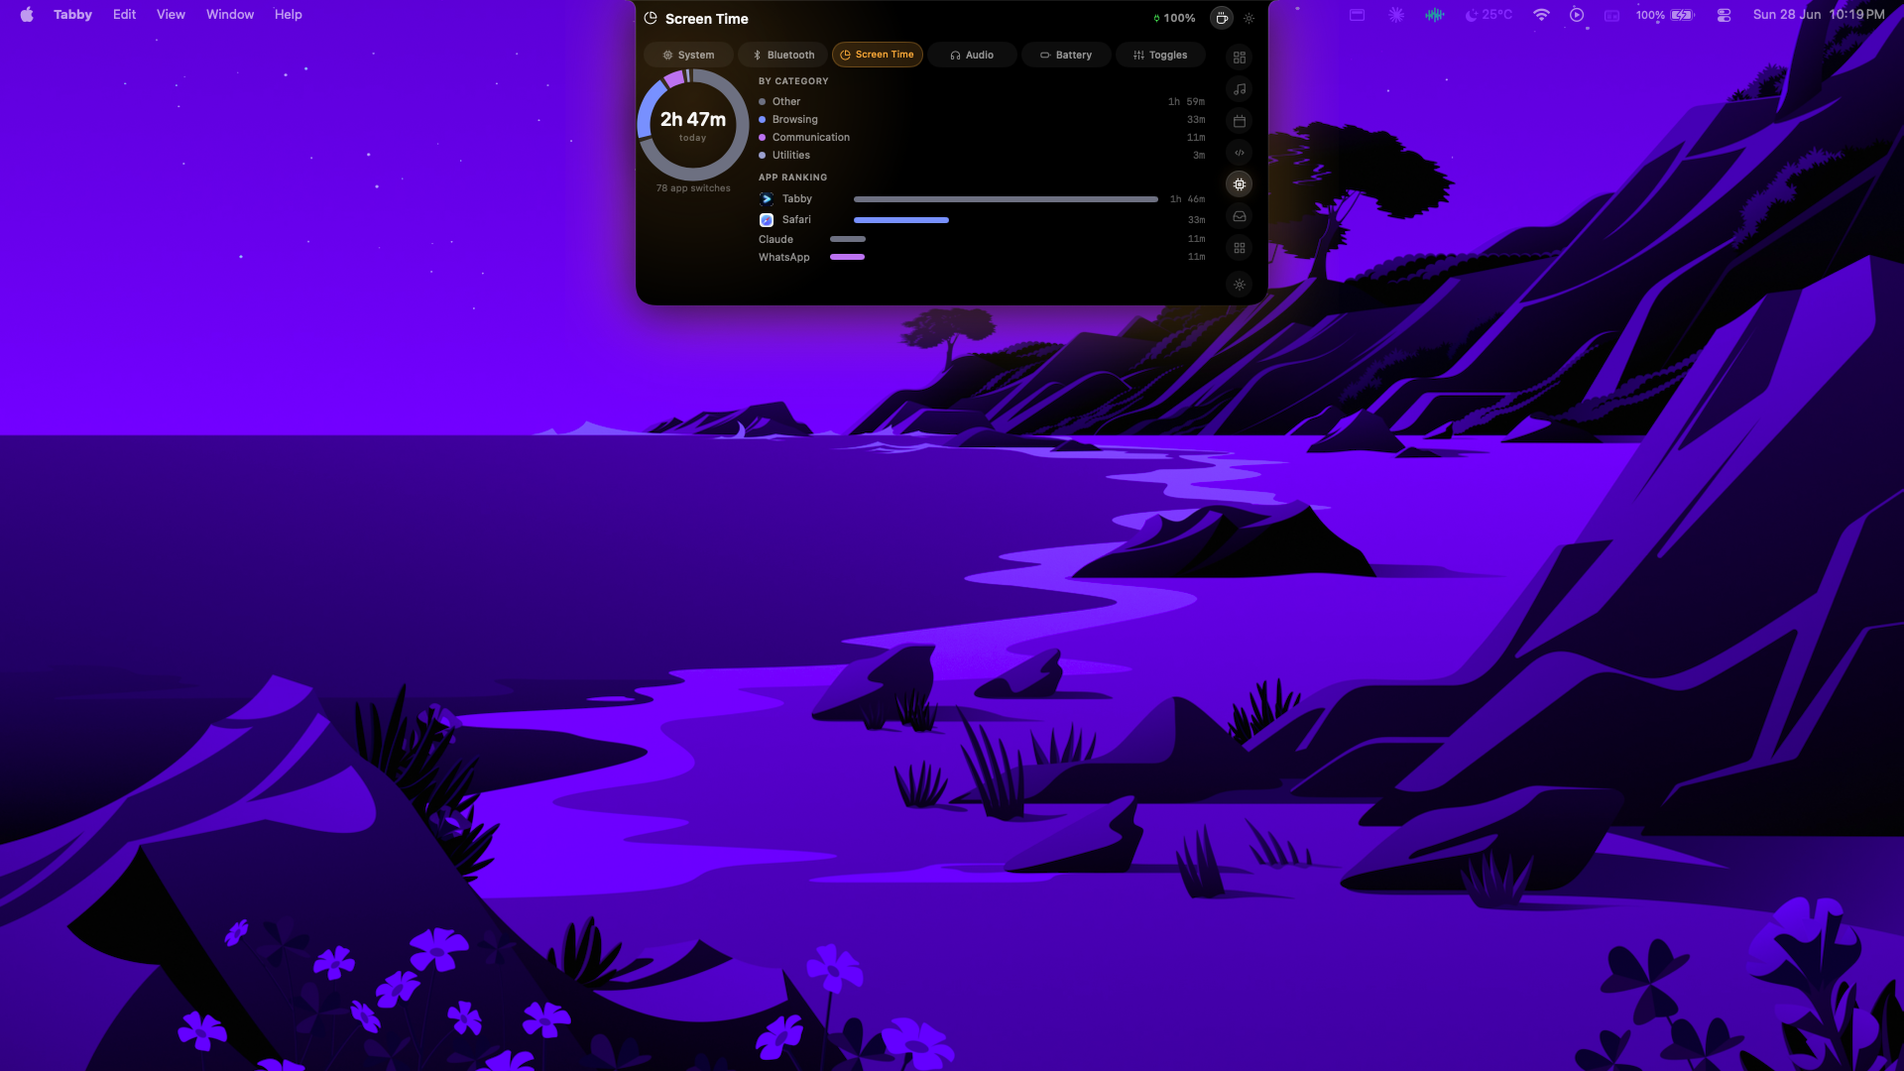Click the '78 app switches' label

693,188
